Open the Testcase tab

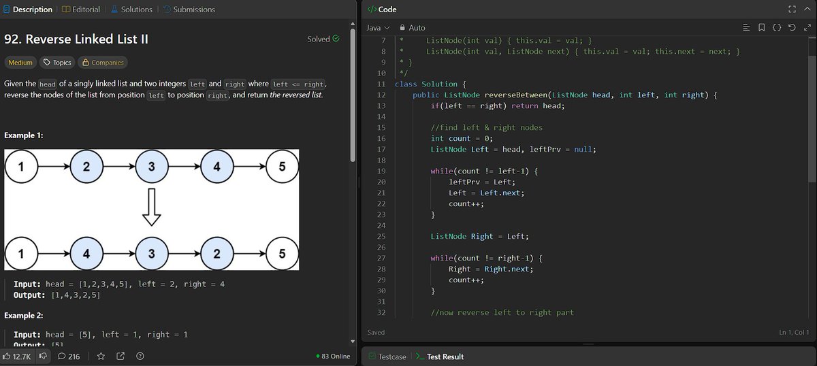(x=387, y=356)
